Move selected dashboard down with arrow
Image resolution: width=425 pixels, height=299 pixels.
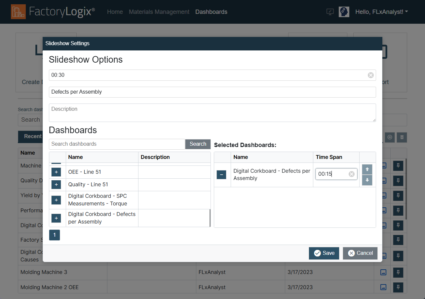tap(367, 180)
